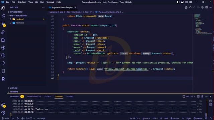Click the Prettier status bar item
Image resolution: width=214 pixels, height=120 pixels.
(198, 119)
